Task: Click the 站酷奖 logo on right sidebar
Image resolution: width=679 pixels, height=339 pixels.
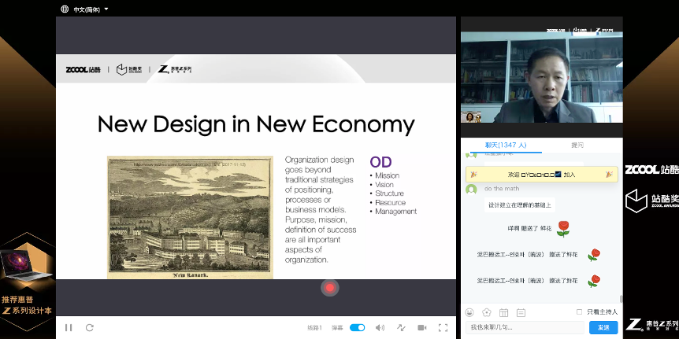Action: coord(651,201)
